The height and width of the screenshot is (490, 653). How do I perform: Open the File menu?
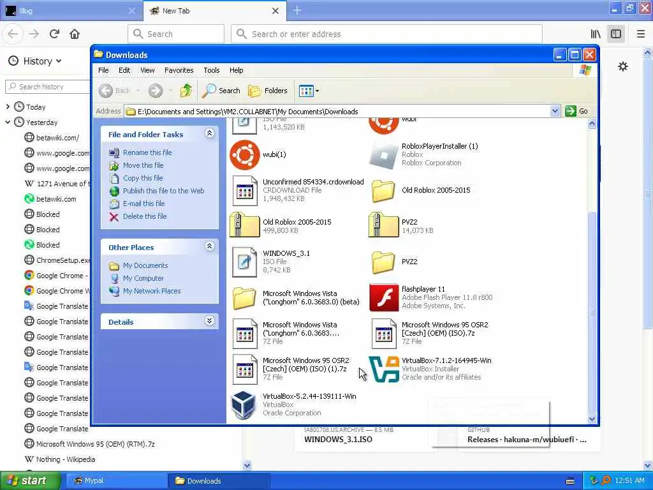tap(103, 70)
